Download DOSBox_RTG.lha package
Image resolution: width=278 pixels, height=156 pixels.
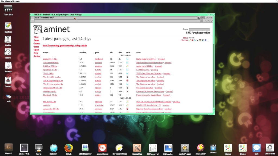(x=50, y=66)
